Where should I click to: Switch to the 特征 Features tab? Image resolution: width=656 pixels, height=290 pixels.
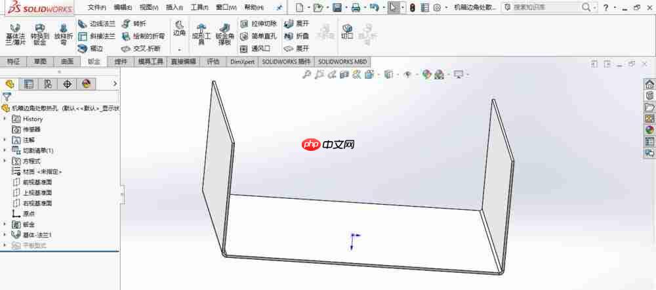tap(13, 62)
